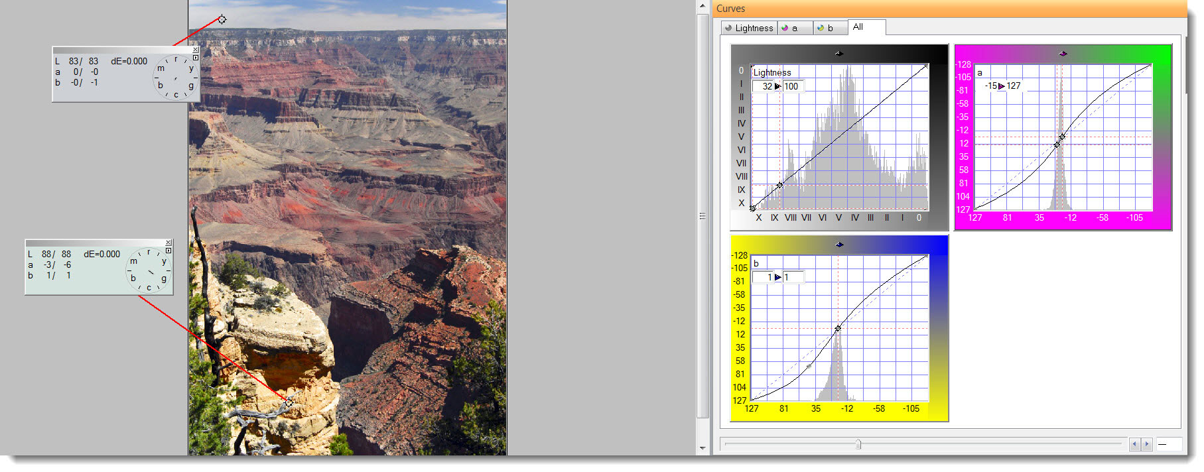Screen dimensions: 1204x472
Task: Click the left step arrow beside the slider
Action: point(1134,444)
